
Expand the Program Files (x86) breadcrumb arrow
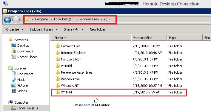(x=110, y=19)
